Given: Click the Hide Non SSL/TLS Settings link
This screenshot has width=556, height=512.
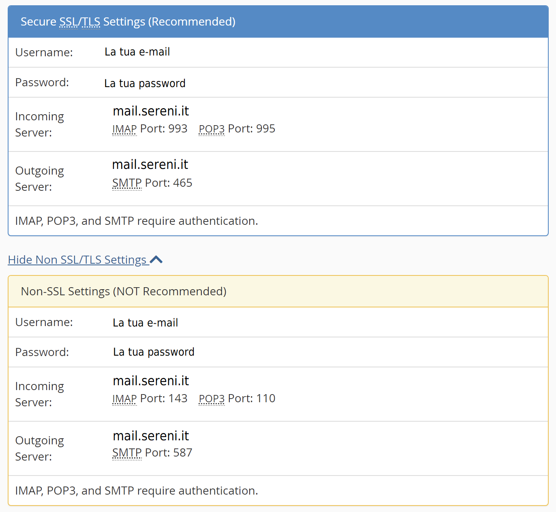Looking at the screenshot, I should click(x=77, y=260).
